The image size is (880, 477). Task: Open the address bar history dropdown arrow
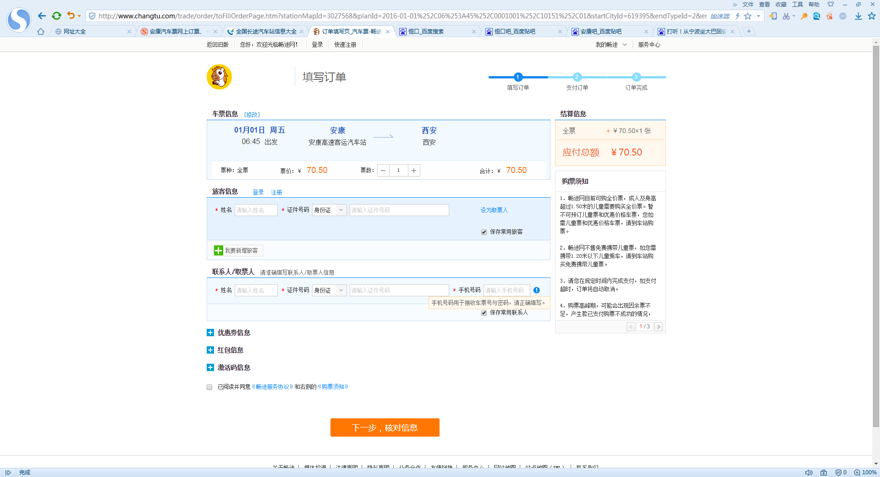tap(759, 16)
